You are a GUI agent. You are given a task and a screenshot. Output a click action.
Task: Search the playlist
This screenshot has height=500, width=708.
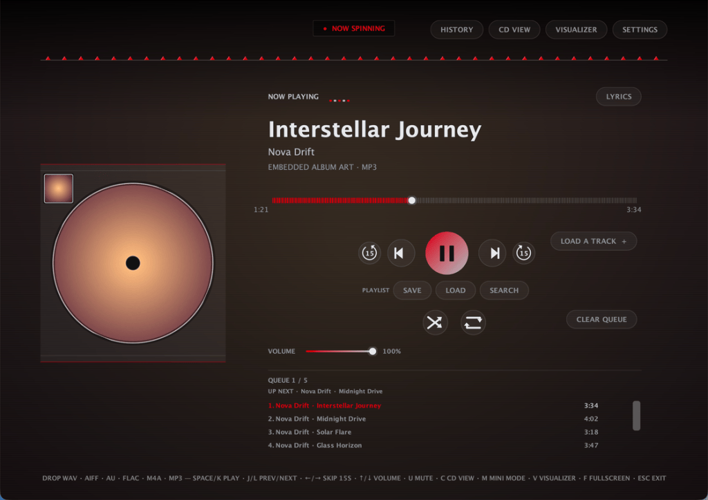tap(504, 290)
